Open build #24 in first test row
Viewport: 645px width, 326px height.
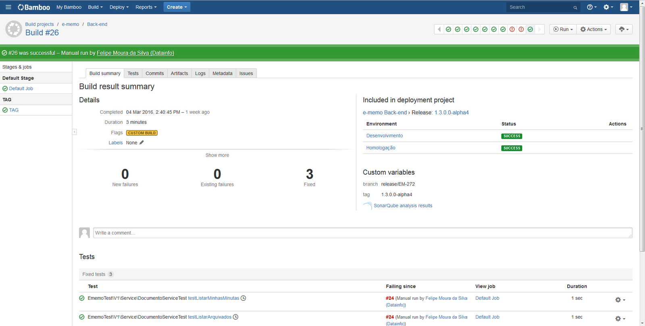390,298
